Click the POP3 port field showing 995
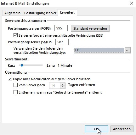Viewport: 136px width, 135px height. pos(61,28)
